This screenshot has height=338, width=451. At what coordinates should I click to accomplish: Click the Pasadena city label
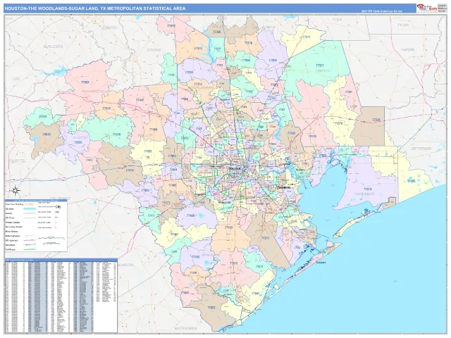(283, 187)
